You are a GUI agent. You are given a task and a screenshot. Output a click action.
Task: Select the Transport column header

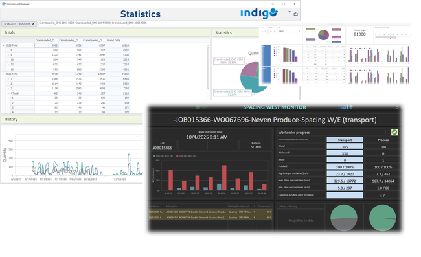point(345,140)
